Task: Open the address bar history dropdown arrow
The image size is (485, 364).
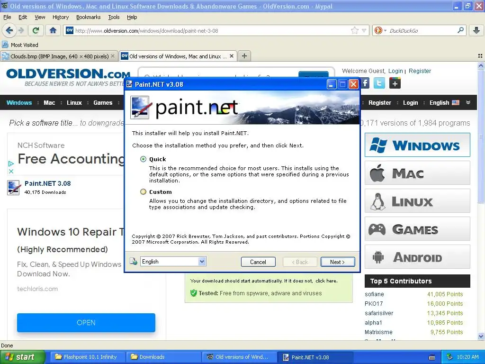Action: pyautogui.click(x=364, y=30)
